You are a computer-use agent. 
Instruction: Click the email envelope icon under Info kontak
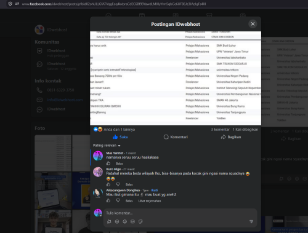(39, 100)
